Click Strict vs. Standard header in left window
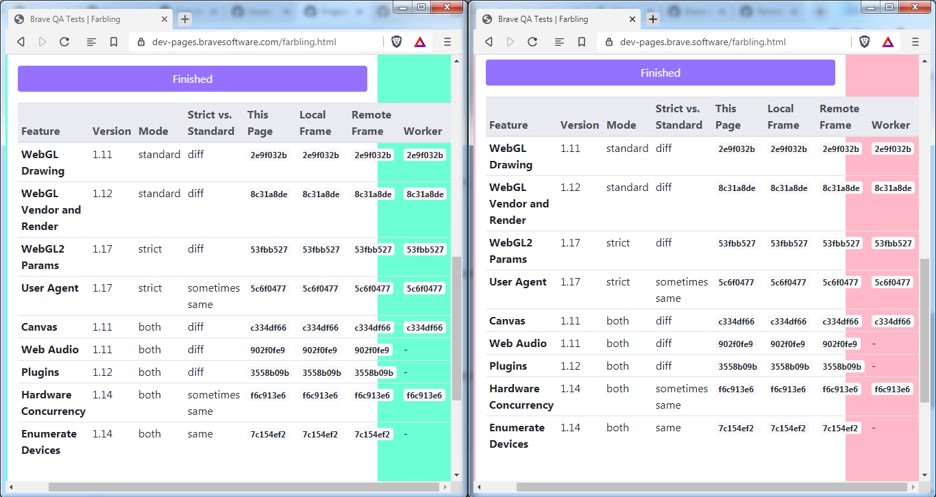Image resolution: width=936 pixels, height=497 pixels. 210,123
